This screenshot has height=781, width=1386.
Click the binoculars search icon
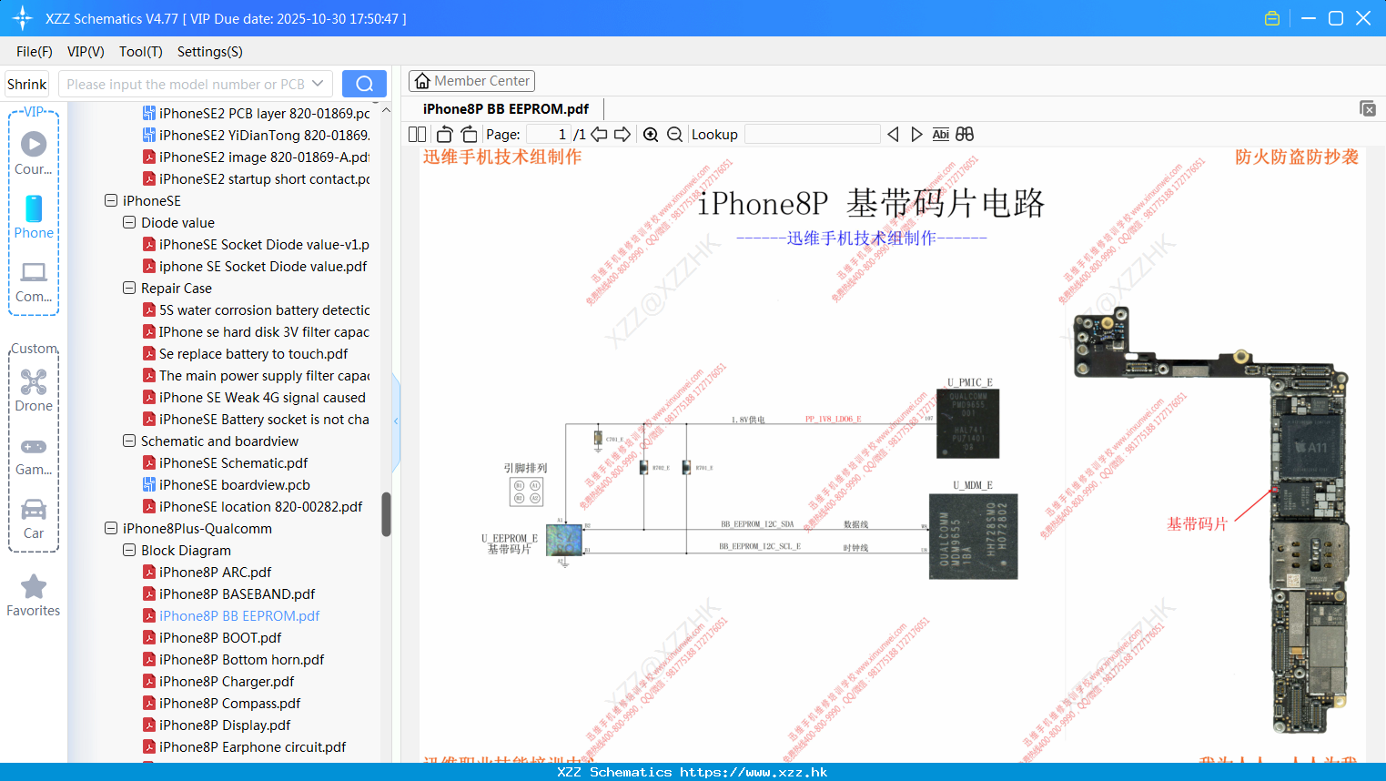(965, 134)
